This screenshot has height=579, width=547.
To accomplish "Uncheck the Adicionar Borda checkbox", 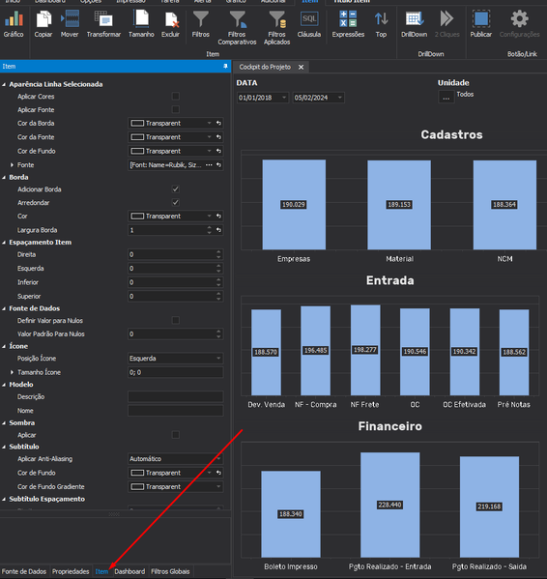I will tap(176, 189).
